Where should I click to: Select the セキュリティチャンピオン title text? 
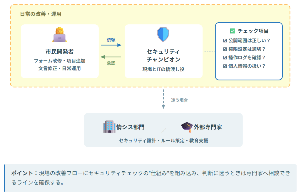(x=163, y=55)
